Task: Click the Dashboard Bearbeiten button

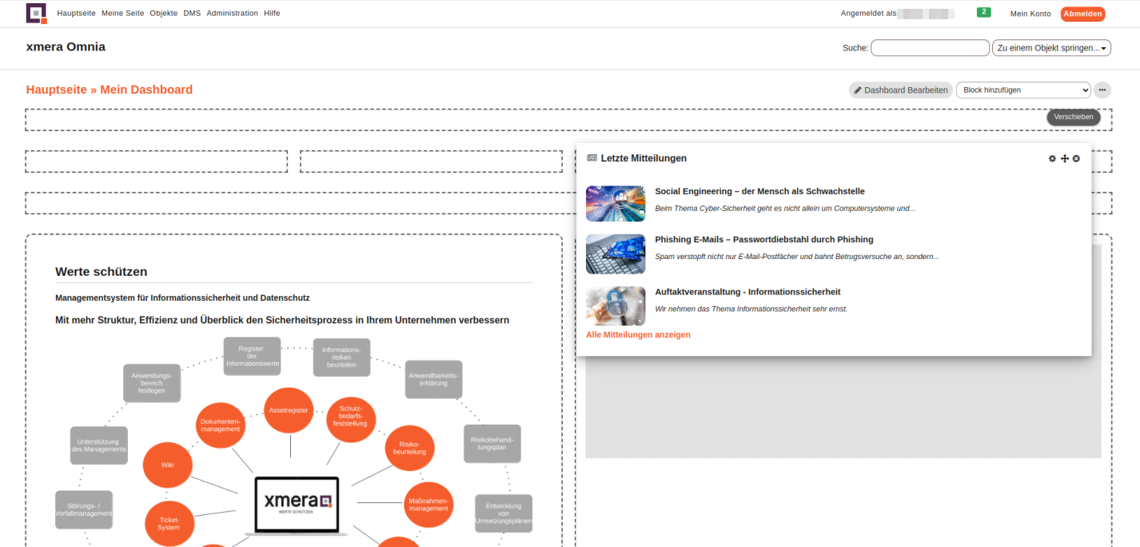Action: (x=900, y=90)
